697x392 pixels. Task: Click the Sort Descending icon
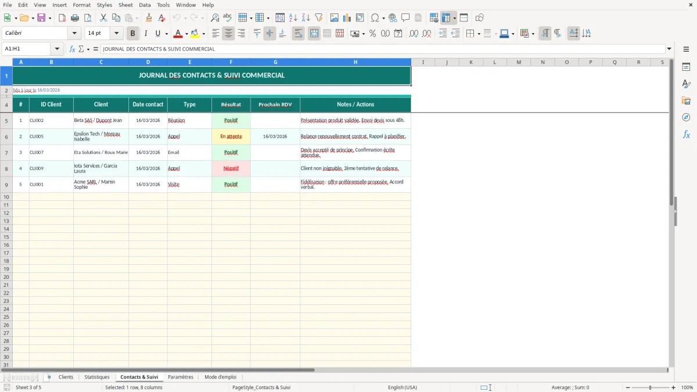(x=306, y=18)
